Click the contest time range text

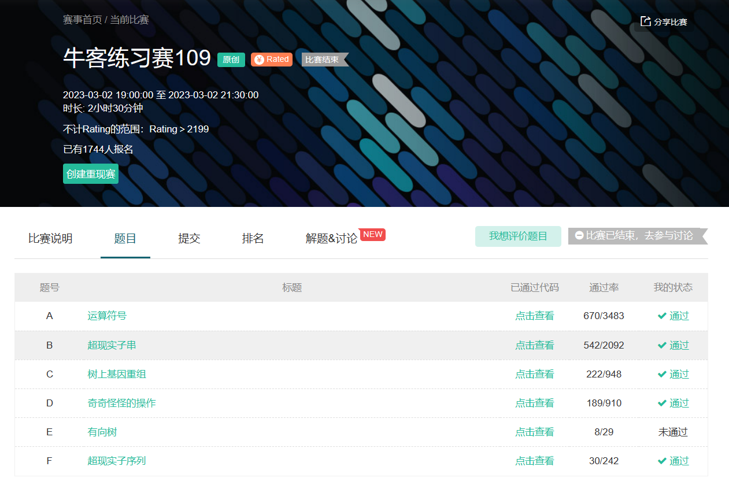pos(161,95)
